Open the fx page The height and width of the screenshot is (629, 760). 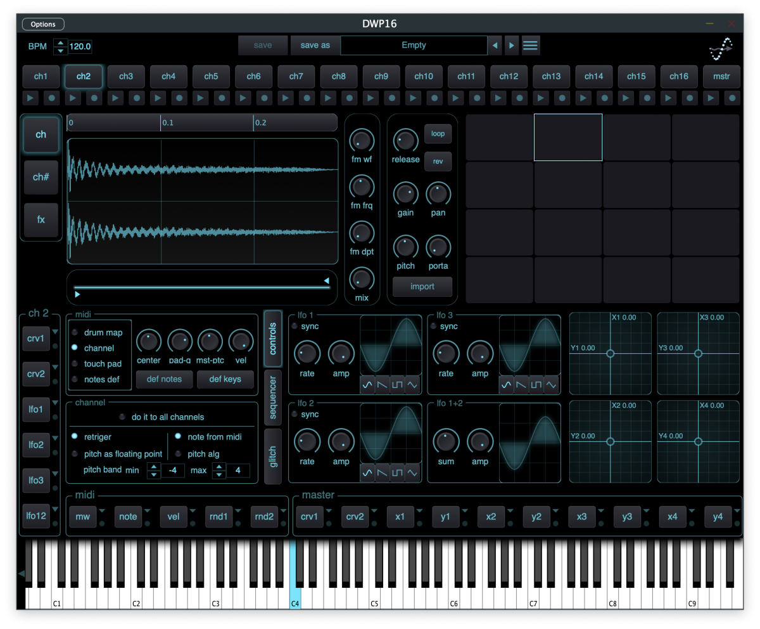tap(41, 219)
